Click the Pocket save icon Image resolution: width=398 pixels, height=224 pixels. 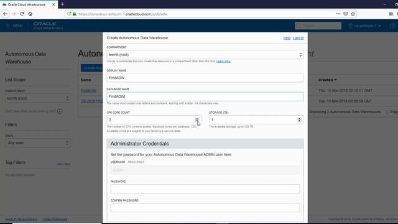pos(346,14)
